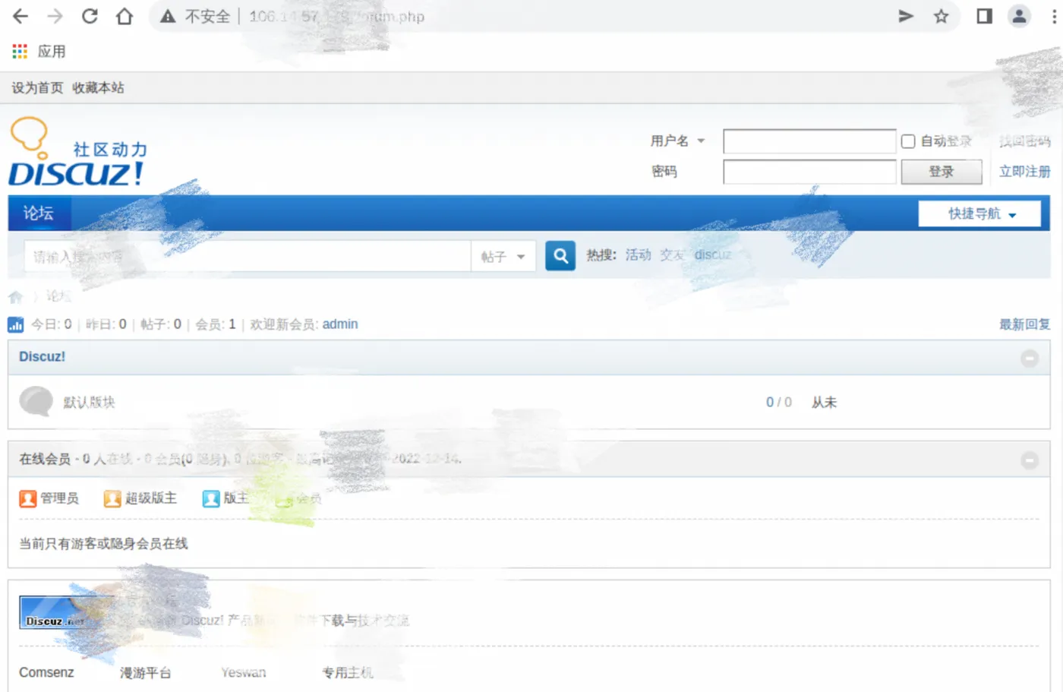The height and width of the screenshot is (692, 1063).
Task: Click the browser forward arrow
Action: pyautogui.click(x=55, y=16)
